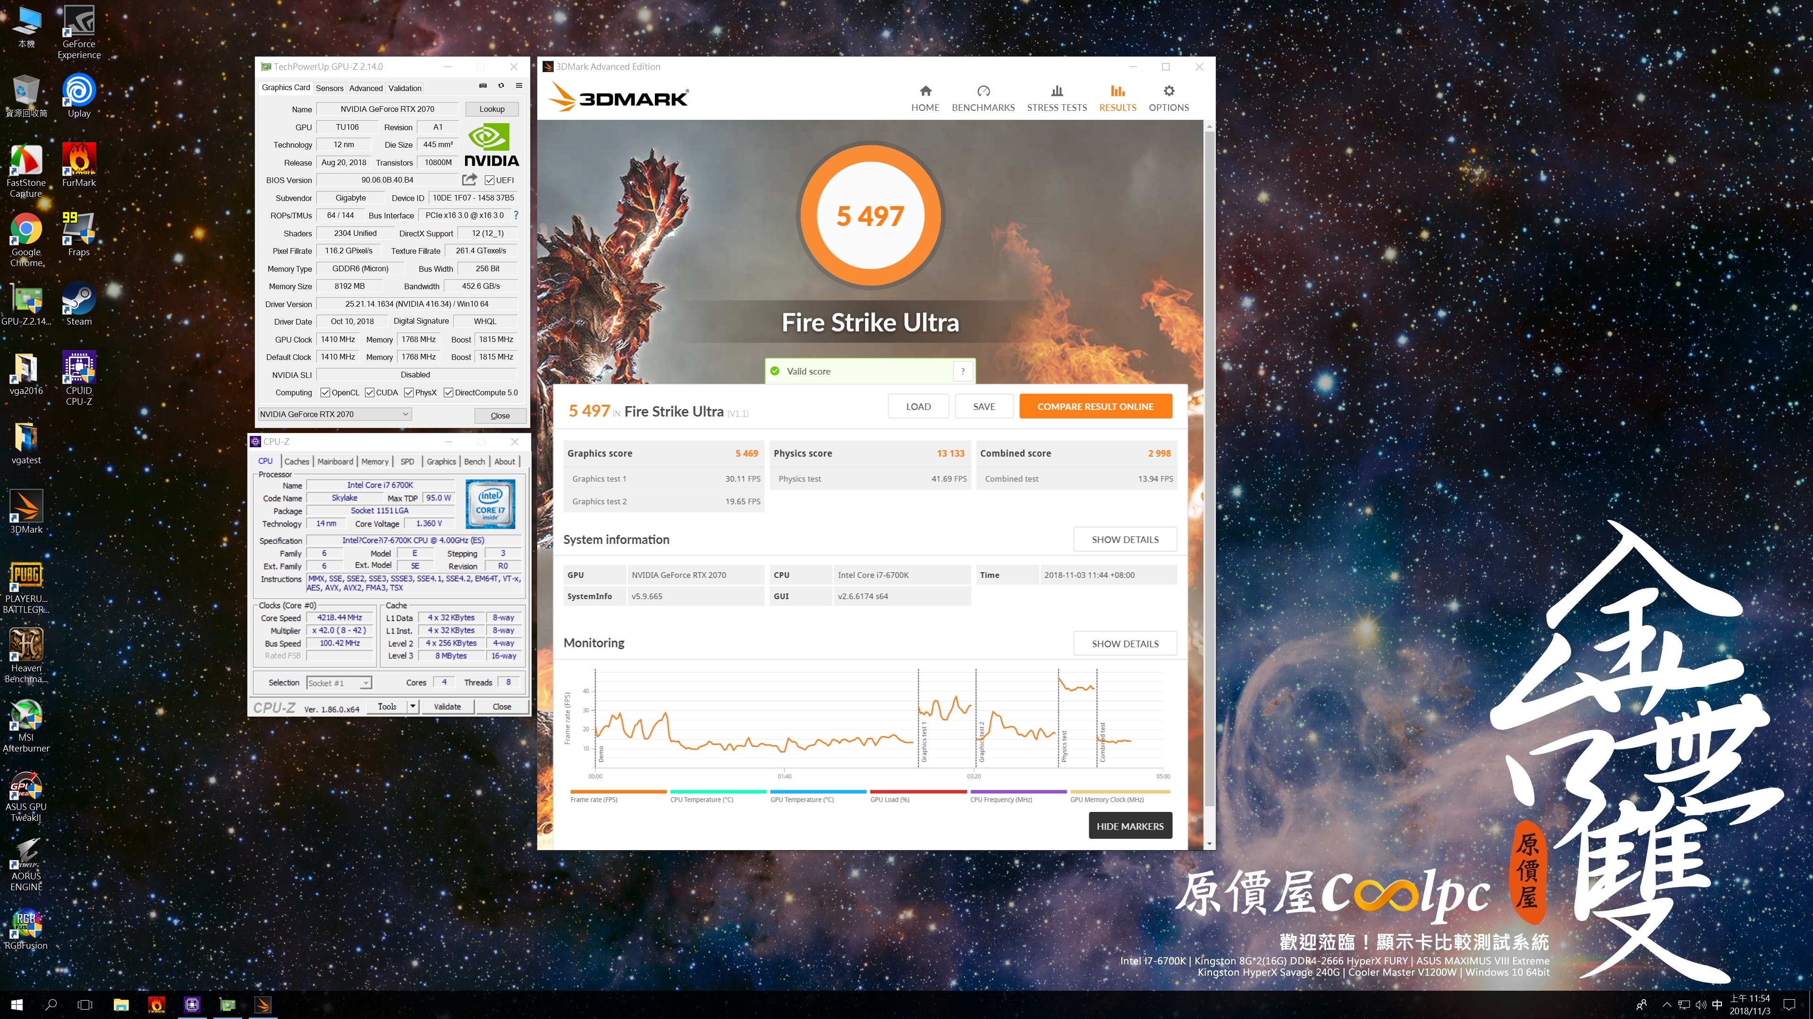Open GeForce Experience desktop icon

pos(79,33)
